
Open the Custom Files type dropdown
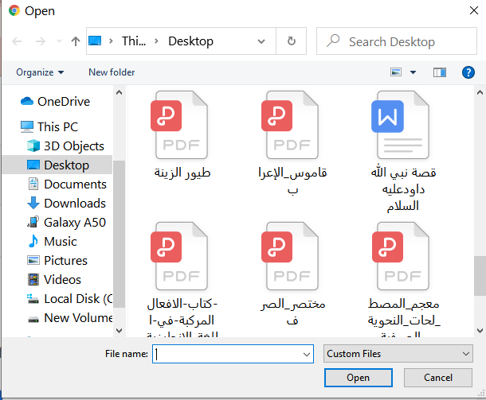[x=398, y=354]
